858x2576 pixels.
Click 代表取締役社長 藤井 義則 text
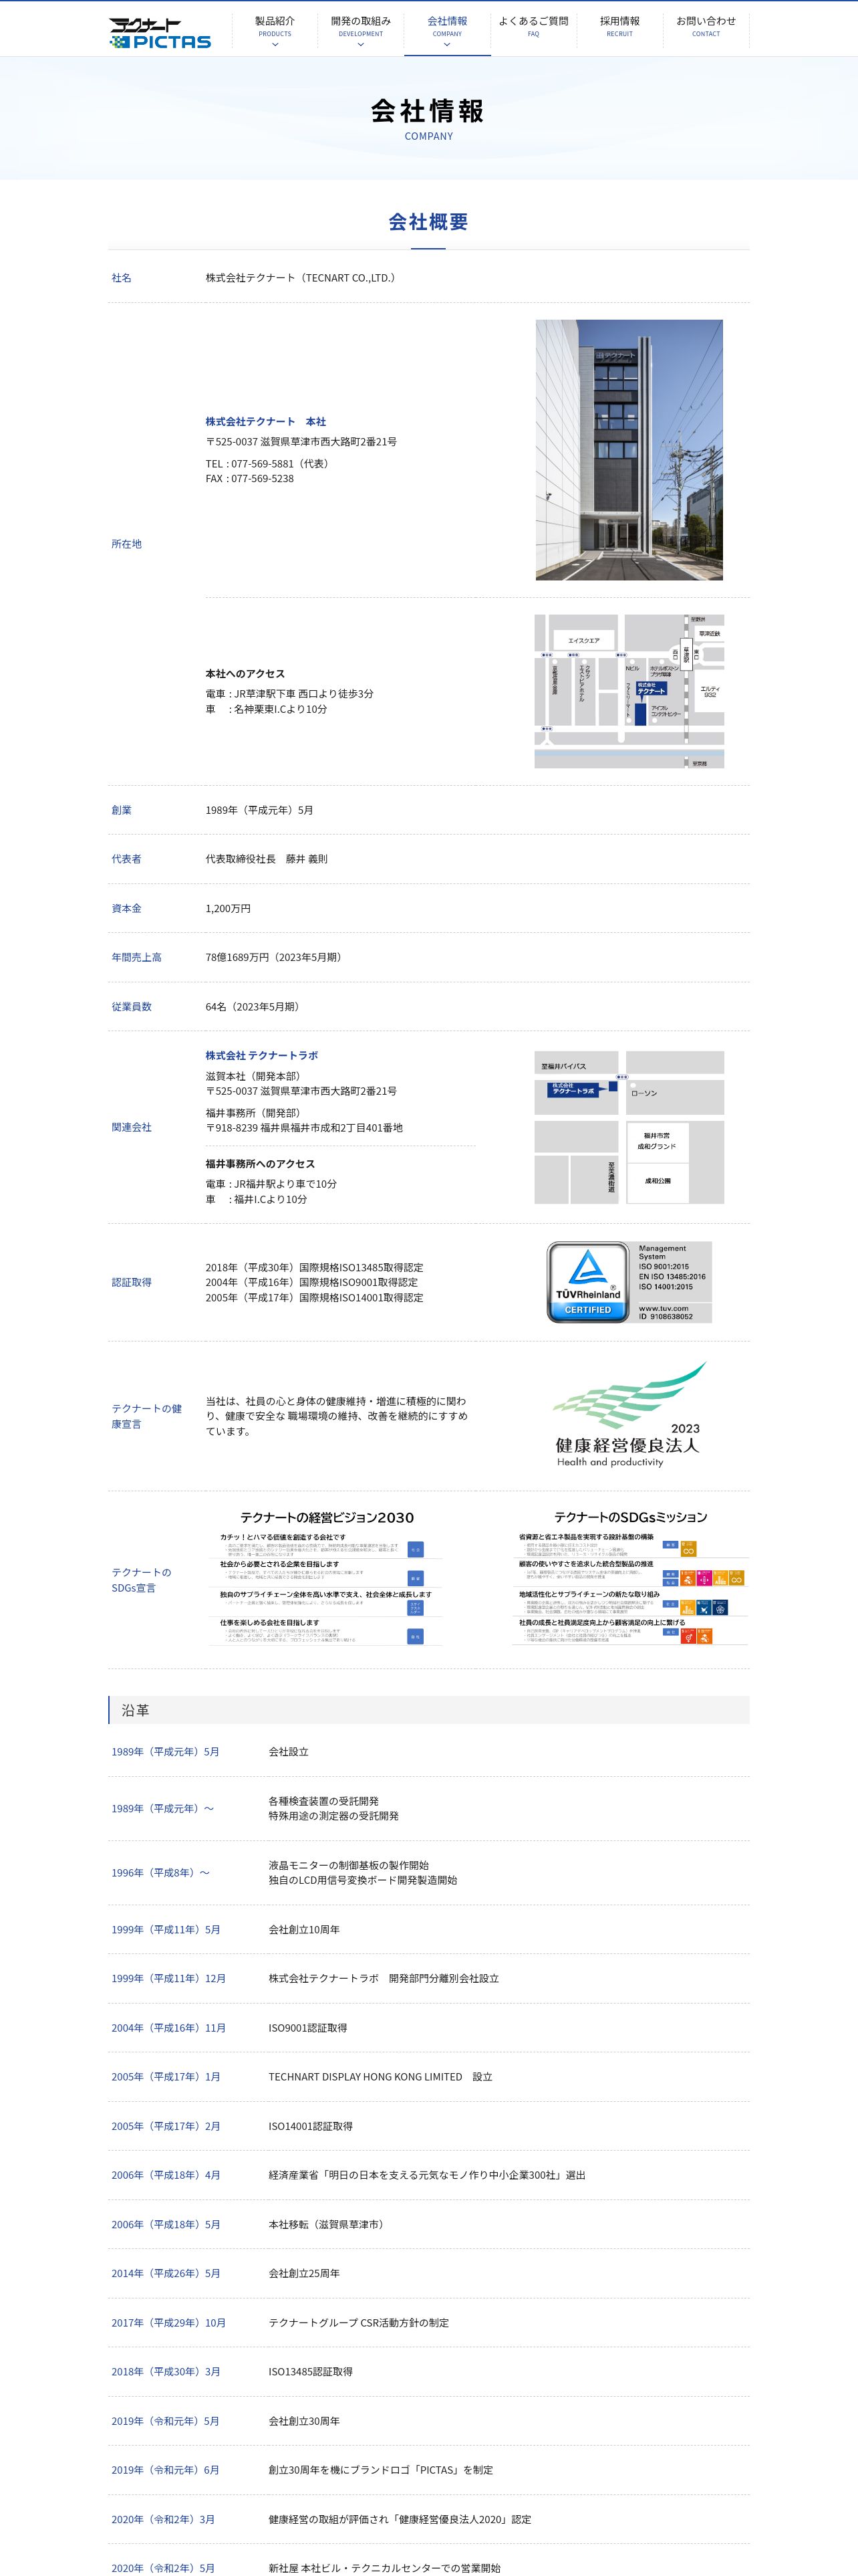267,859
